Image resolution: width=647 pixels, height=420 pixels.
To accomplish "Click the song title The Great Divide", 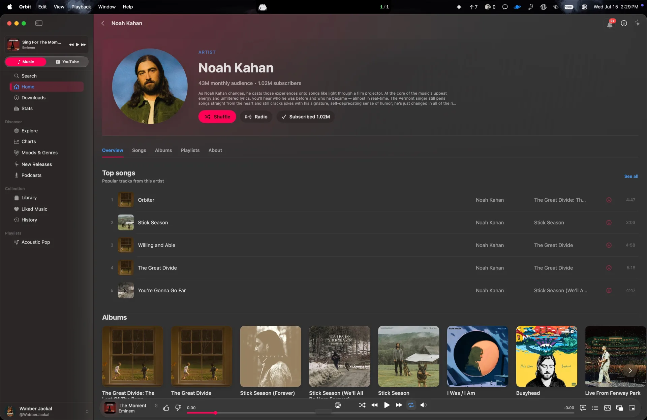I will click(x=157, y=268).
